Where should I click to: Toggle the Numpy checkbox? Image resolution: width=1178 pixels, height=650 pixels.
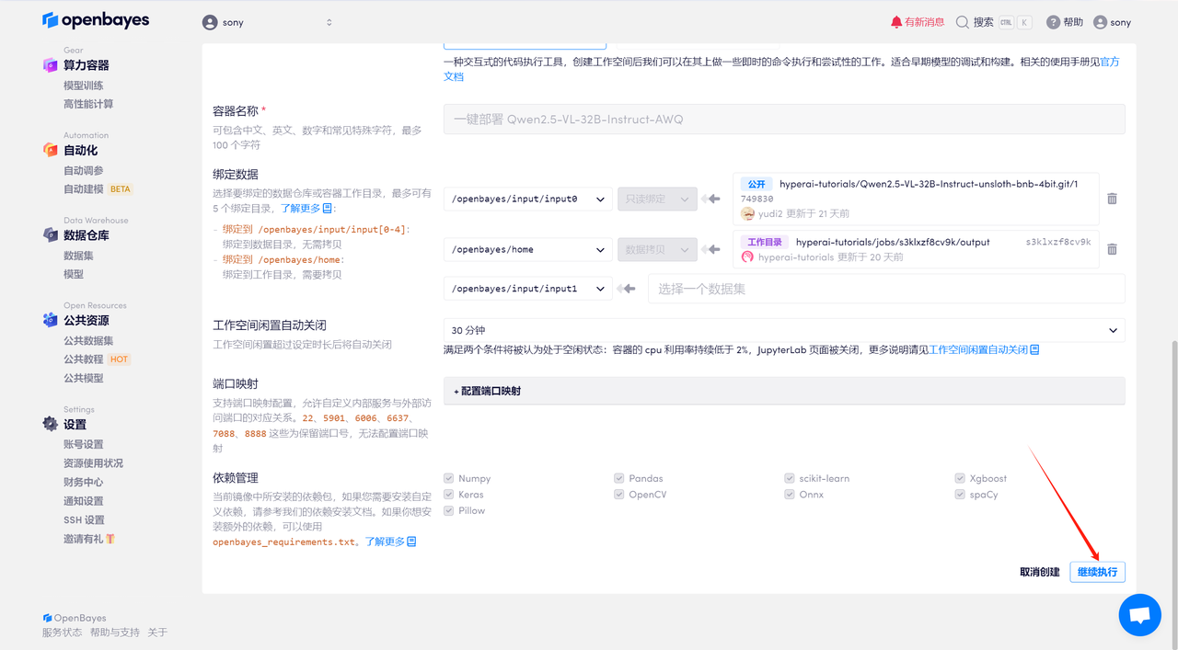[449, 478]
